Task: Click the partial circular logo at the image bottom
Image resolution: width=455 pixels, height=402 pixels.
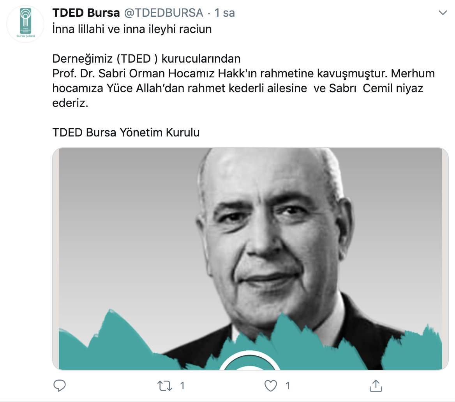Action: pos(250,360)
